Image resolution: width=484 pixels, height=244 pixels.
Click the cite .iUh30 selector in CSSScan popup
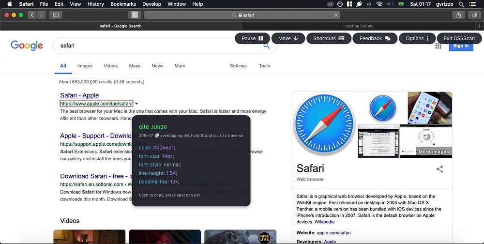[x=153, y=127]
